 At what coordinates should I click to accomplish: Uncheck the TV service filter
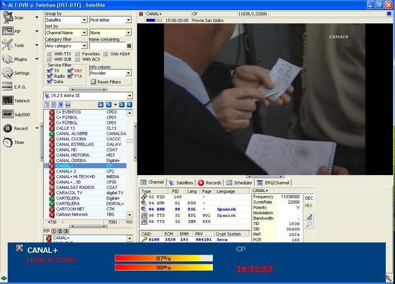click(x=50, y=70)
